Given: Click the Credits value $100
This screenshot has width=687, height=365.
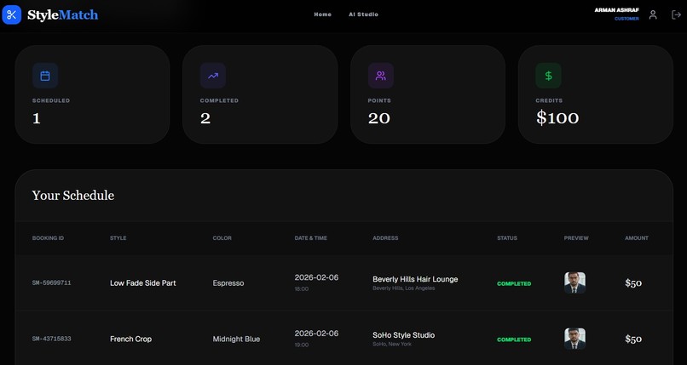Looking at the screenshot, I should [557, 118].
